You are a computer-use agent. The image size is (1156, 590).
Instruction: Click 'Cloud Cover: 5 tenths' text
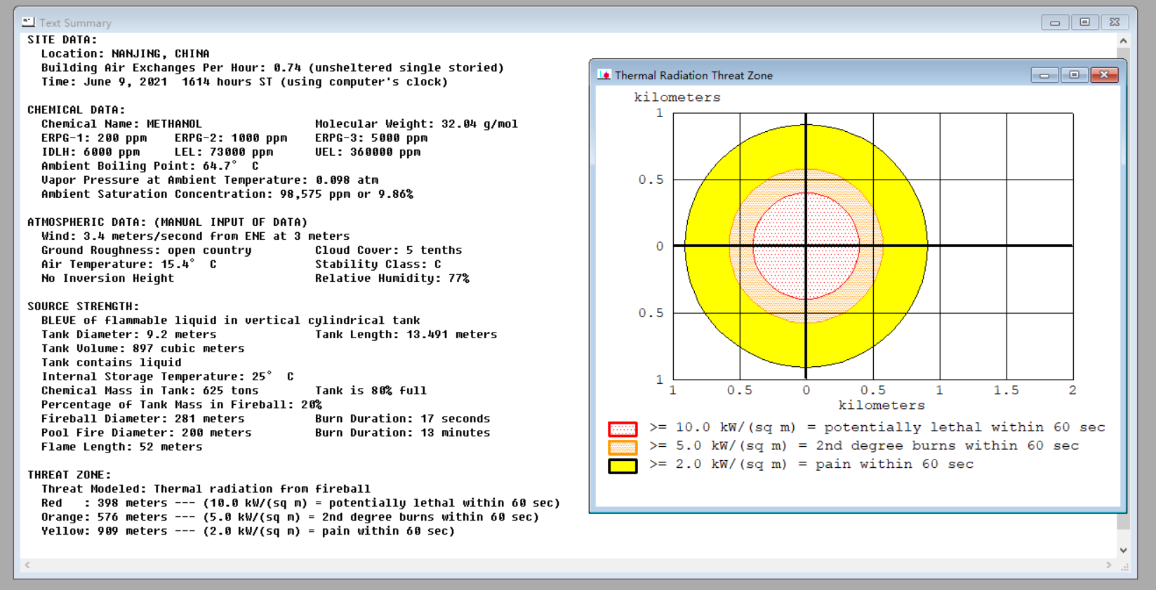(389, 250)
